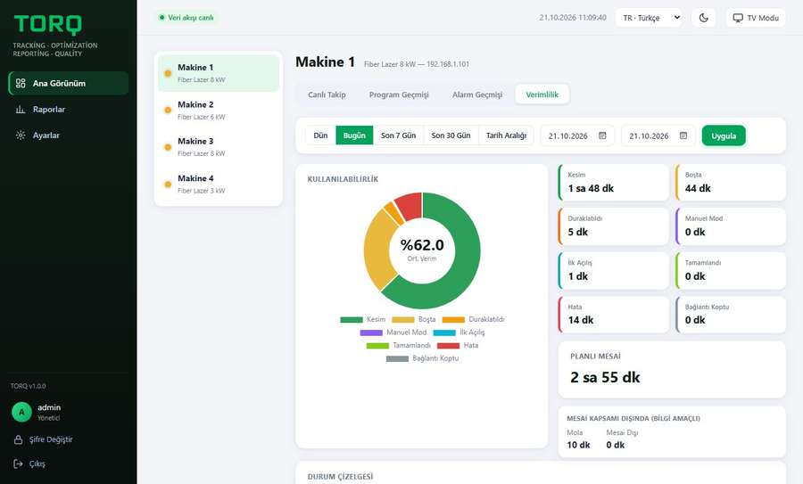Image resolution: width=803 pixels, height=484 pixels.
Task: Click the green live data status dot
Action: pos(161,18)
